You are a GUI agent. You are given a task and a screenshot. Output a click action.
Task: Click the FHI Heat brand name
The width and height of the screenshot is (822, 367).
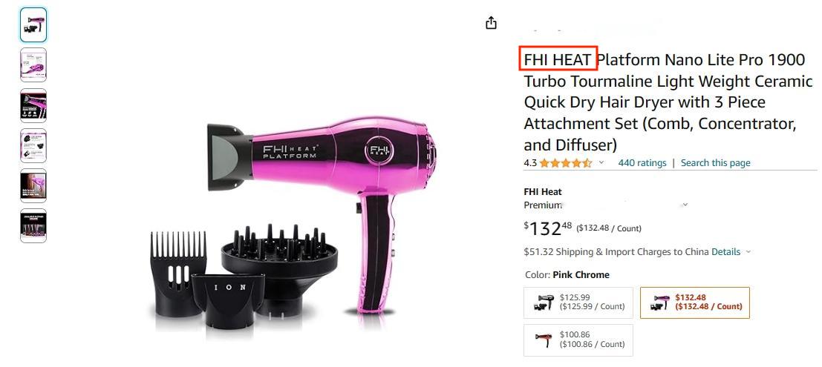click(543, 191)
